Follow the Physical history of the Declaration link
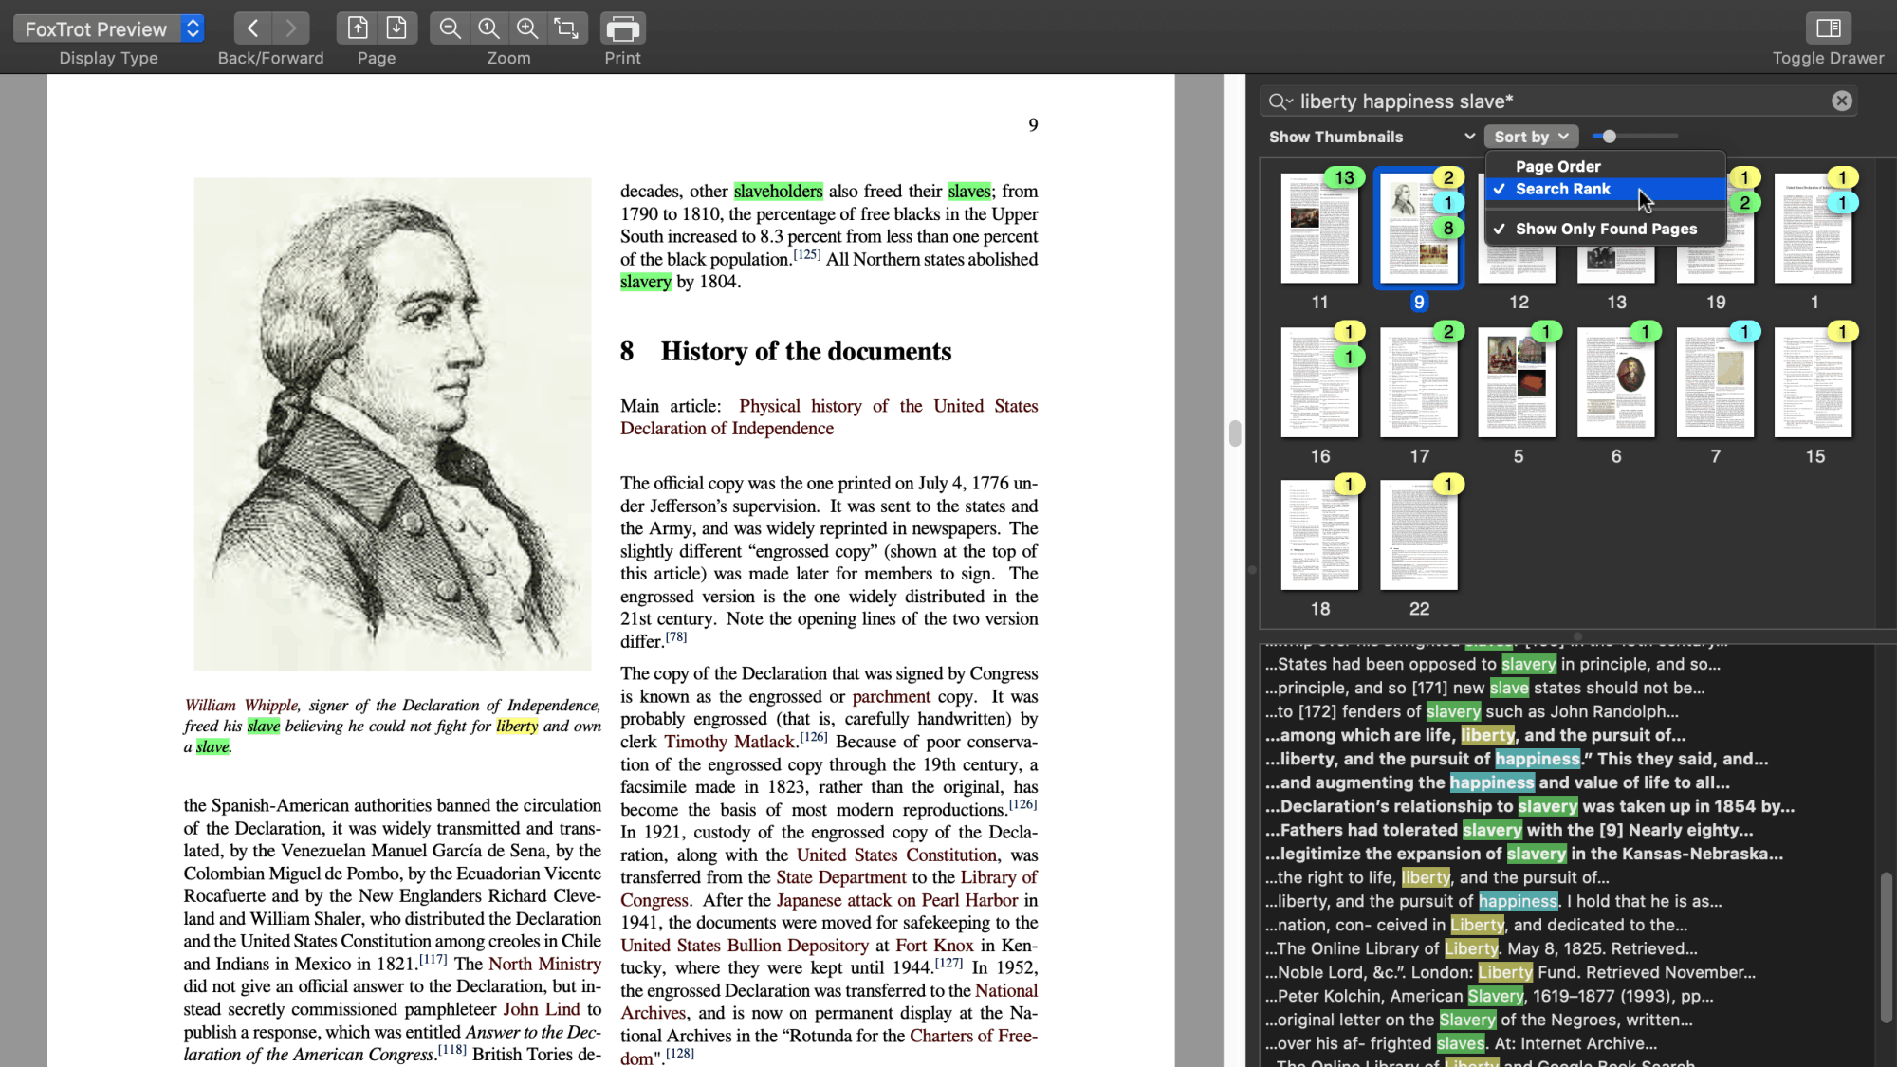Viewport: 1897px width, 1067px height. coord(829,417)
